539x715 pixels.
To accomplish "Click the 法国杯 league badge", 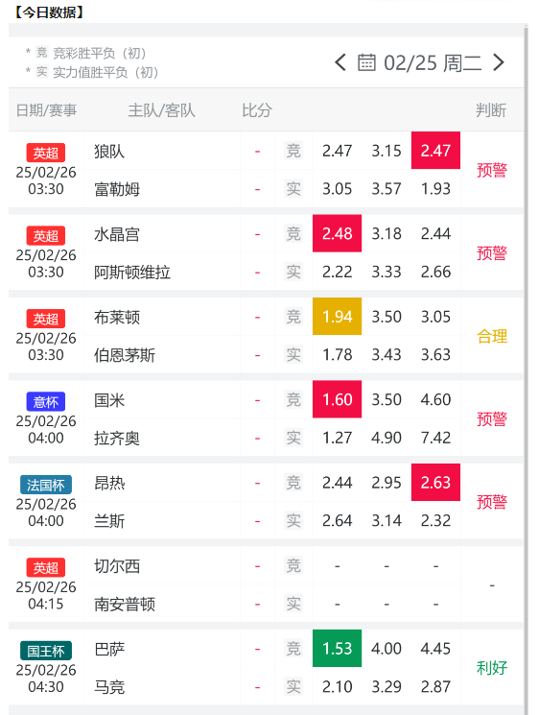I will 46,485.
